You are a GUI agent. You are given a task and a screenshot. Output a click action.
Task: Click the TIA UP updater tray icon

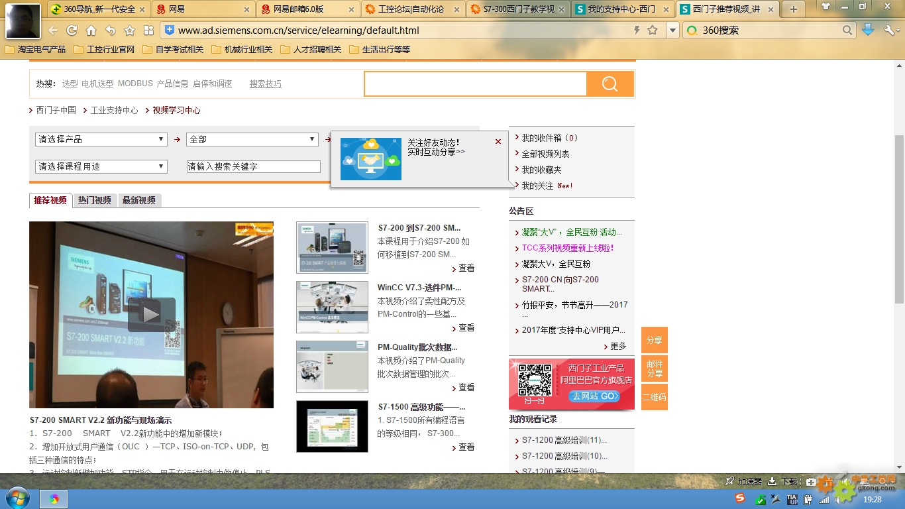(792, 499)
